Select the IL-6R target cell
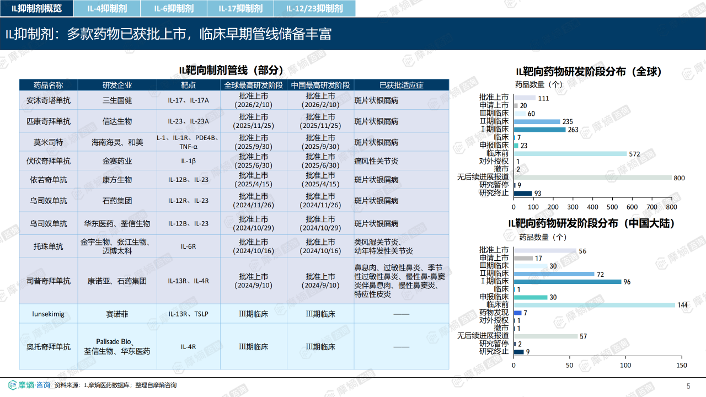 [189, 246]
